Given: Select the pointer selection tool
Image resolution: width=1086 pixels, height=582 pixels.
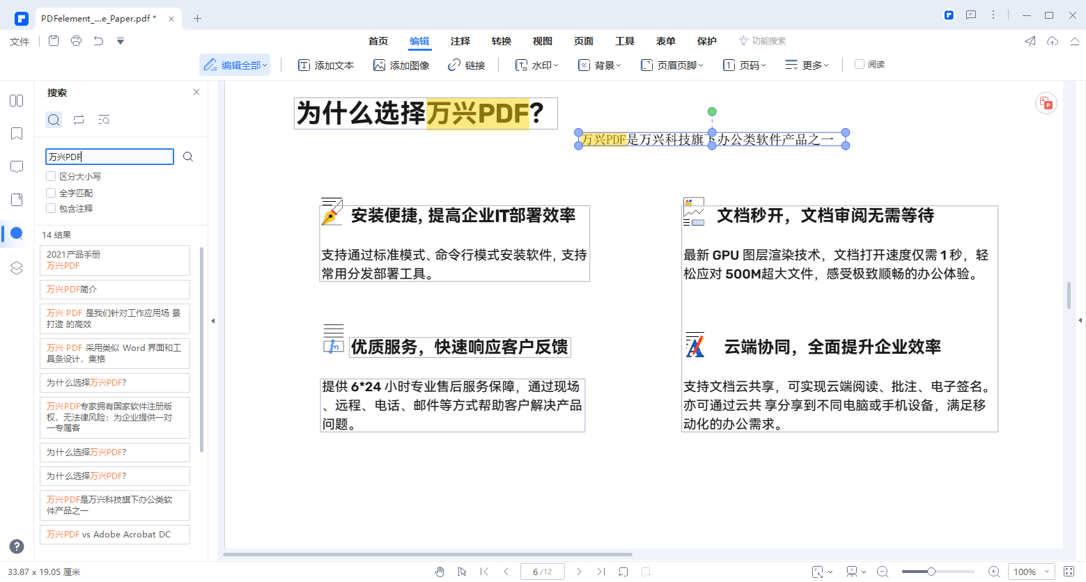Looking at the screenshot, I should 462,571.
